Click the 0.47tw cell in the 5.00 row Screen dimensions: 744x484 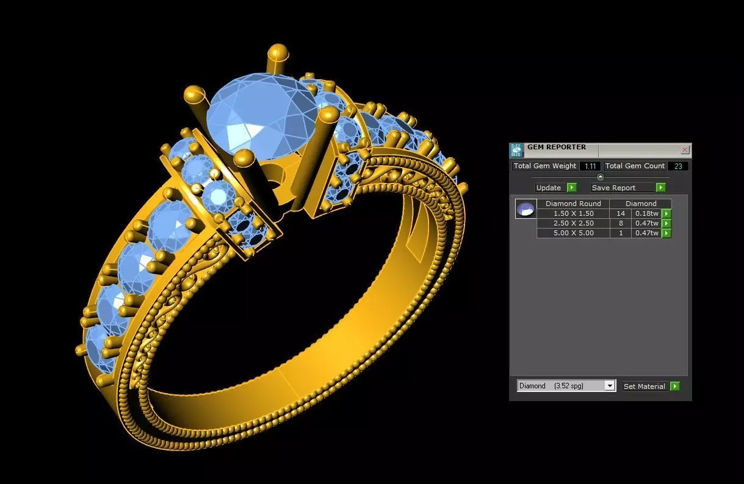coord(647,233)
